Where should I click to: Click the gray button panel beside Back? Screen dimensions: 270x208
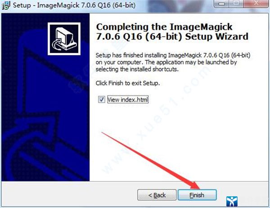pos(69,194)
